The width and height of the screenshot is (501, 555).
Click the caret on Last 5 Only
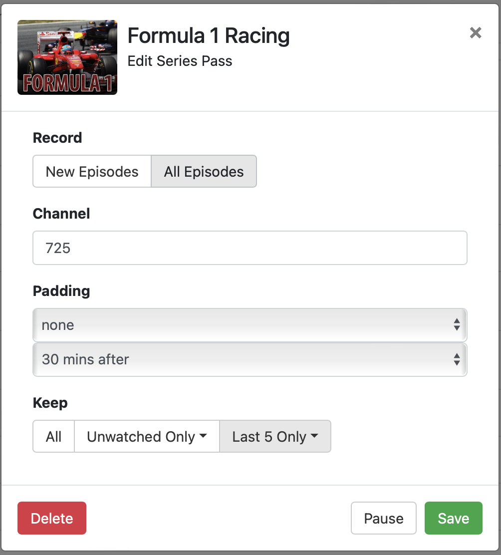314,436
